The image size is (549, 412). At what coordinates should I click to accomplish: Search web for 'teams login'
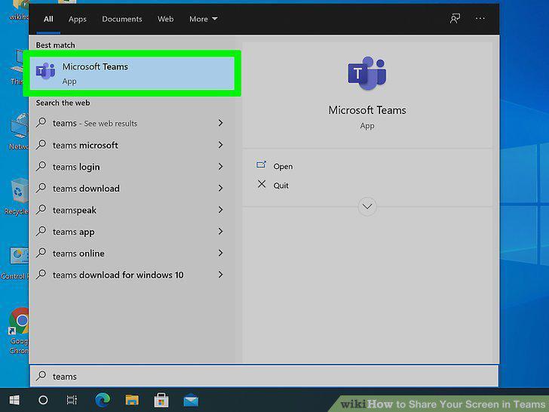coord(76,167)
